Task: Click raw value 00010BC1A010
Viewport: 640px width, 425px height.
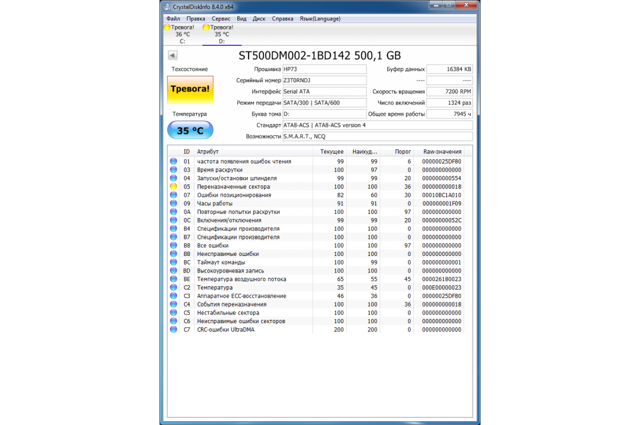Action: (x=442, y=195)
